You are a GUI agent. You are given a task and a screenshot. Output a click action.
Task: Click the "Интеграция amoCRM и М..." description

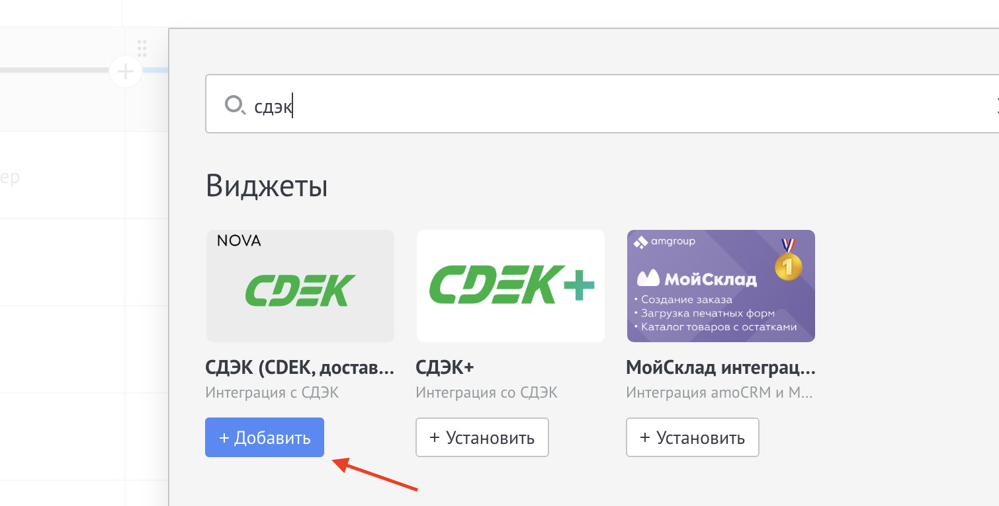pos(719,392)
